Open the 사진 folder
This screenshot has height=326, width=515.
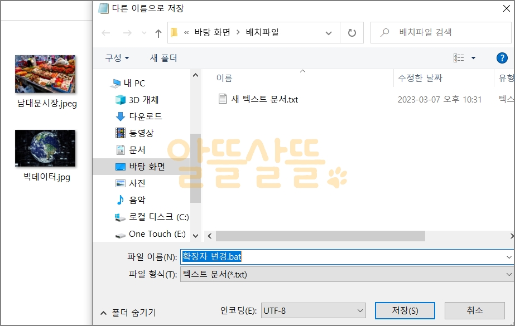(x=137, y=183)
